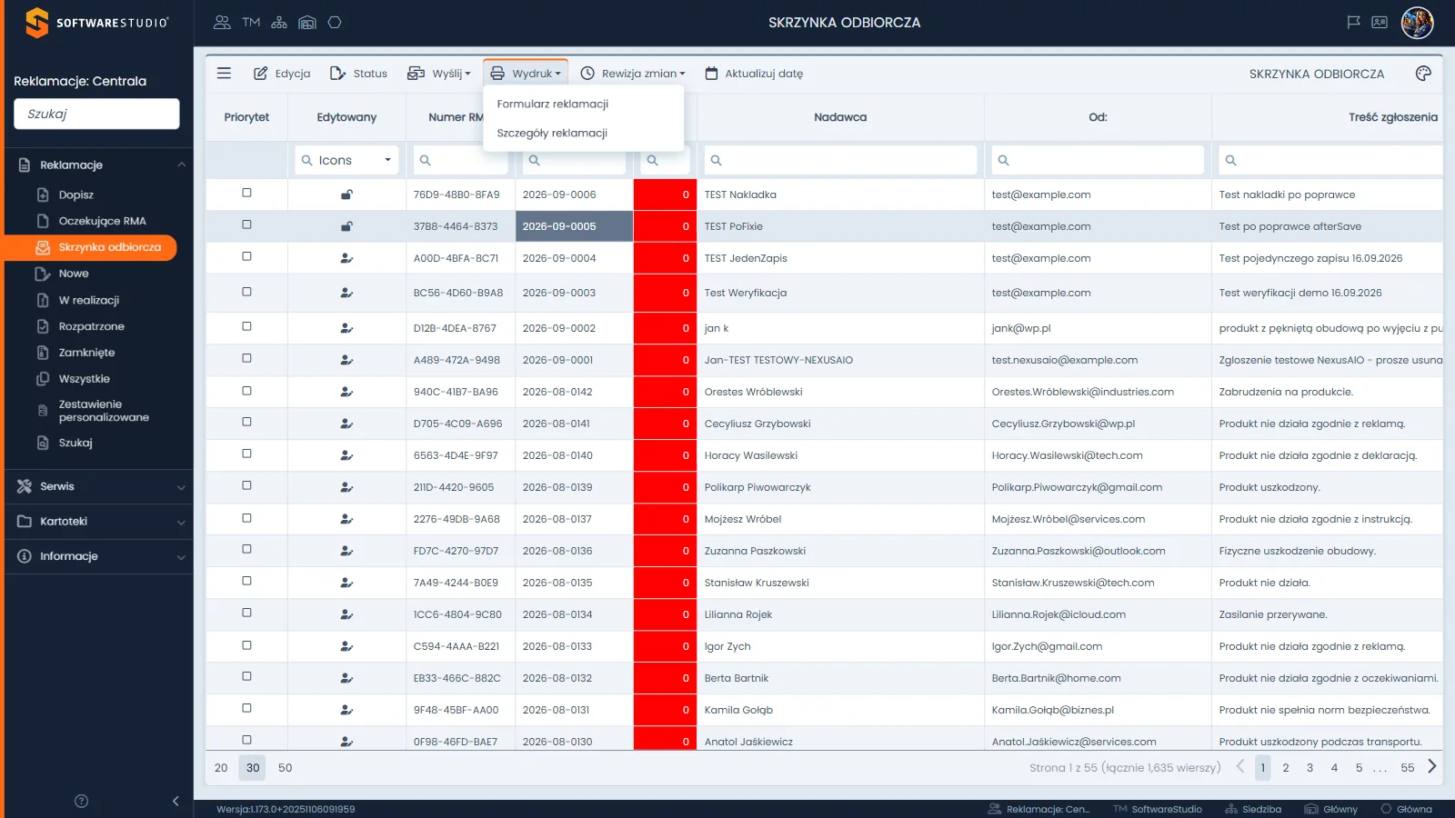Go to page 3 in pagination
This screenshot has width=1455, height=818.
coord(1309,768)
